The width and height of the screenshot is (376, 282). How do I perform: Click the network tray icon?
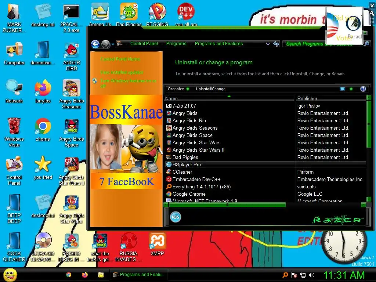pos(303,275)
